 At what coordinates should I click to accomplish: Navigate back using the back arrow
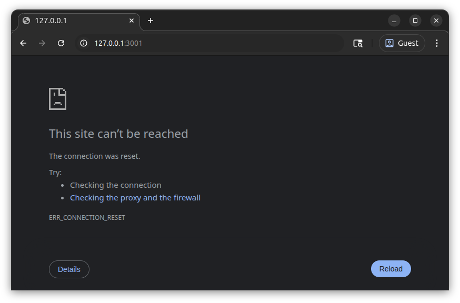23,43
